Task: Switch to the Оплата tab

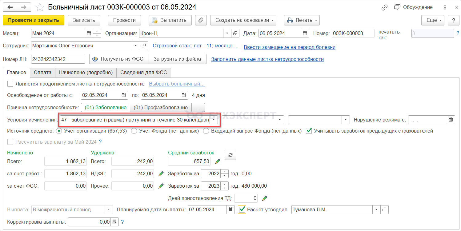Action: [42, 73]
